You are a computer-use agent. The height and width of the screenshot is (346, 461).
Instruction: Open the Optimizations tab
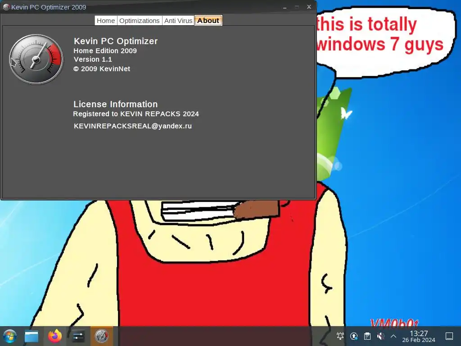tap(140, 21)
